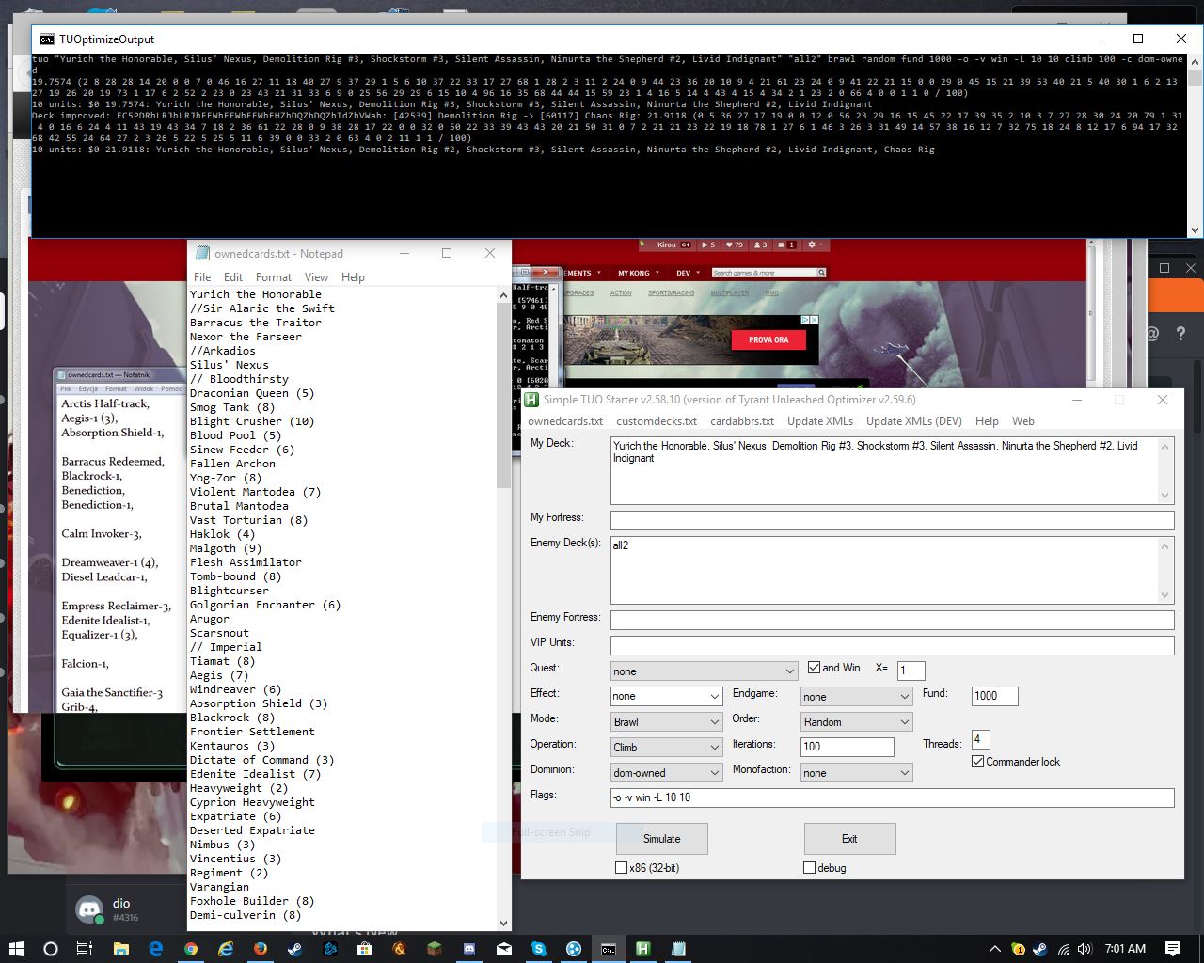Open Dominion dropdown set to dom-owned
Viewport: 1204px width, 963px height.
[x=666, y=773]
